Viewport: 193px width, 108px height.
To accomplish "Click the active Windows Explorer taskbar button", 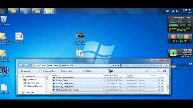I will (49, 11).
